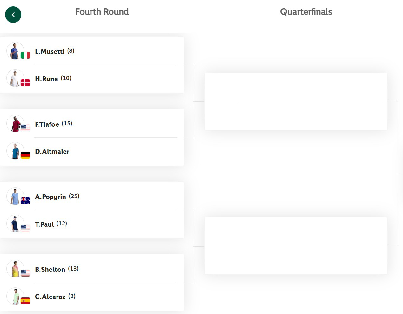Select F.Tiafoe's profile picture

[15, 124]
